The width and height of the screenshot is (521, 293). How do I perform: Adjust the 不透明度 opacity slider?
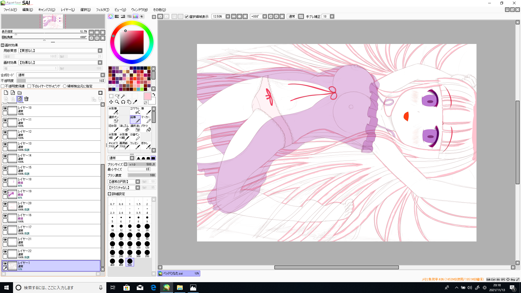[x=61, y=81]
